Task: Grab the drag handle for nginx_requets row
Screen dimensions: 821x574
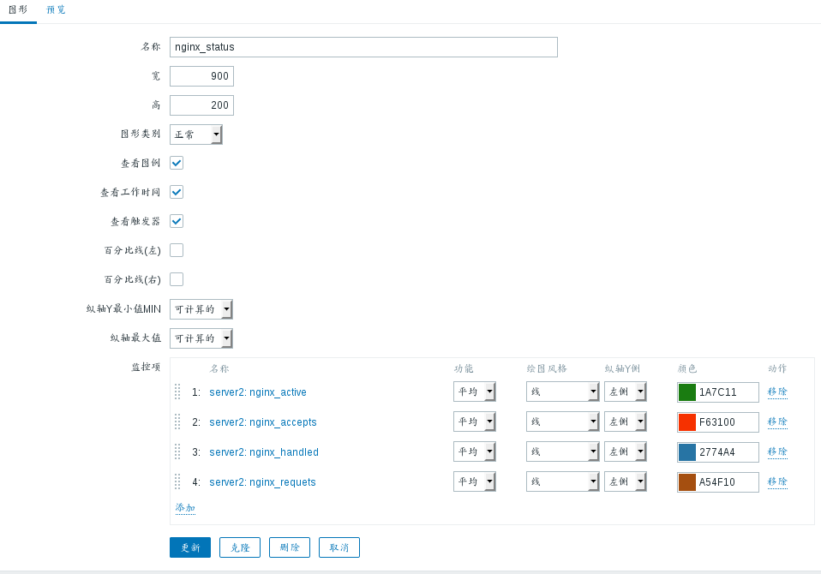Action: pyautogui.click(x=177, y=481)
